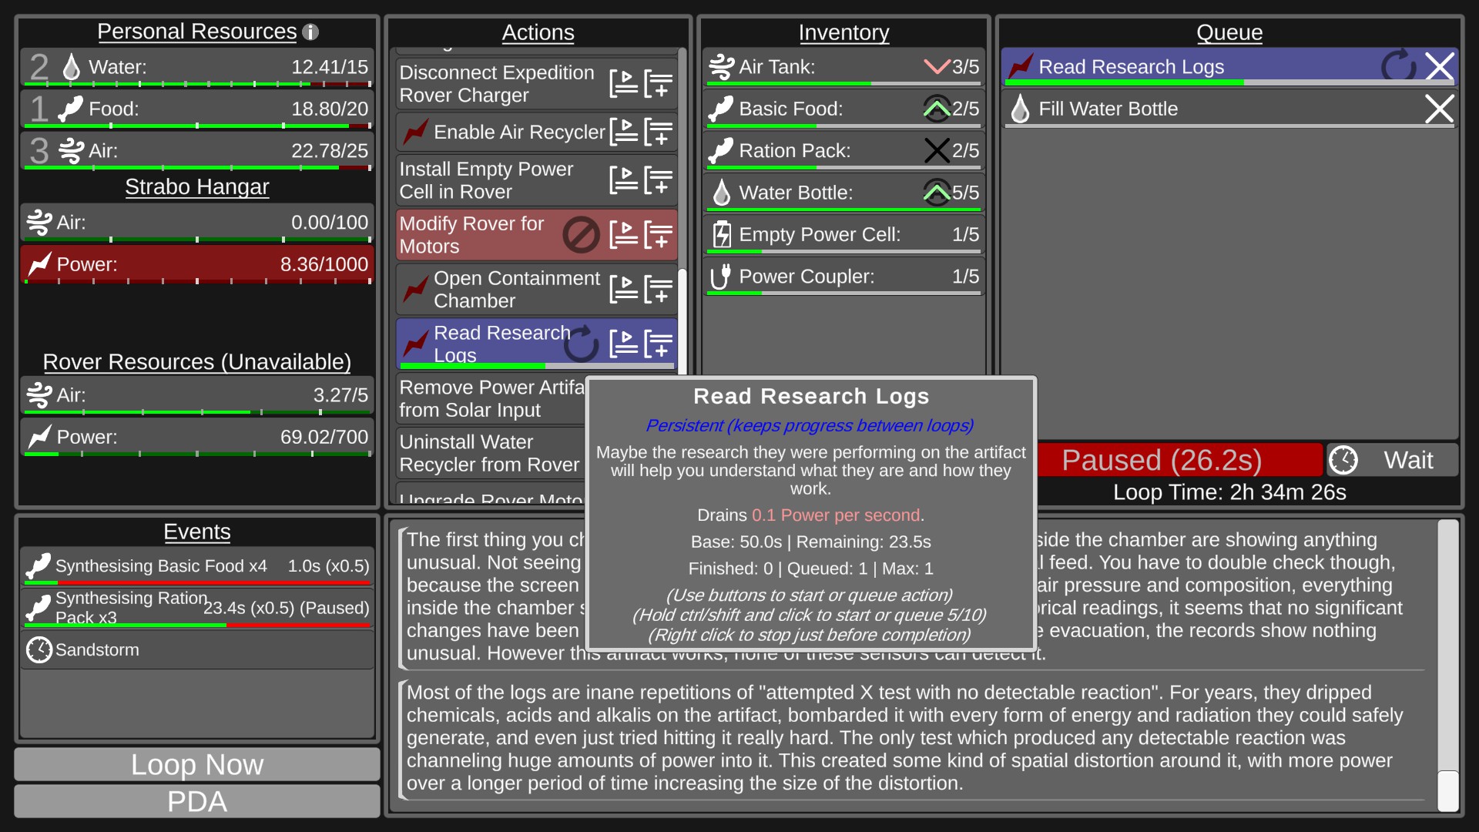
Task: Queue Open Containment Chamber action
Action: (x=659, y=290)
